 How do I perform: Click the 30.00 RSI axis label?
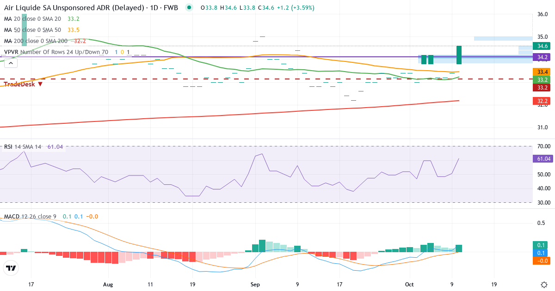543,203
